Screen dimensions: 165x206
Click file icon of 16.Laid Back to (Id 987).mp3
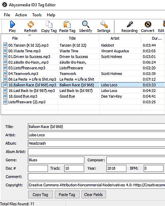5,90
